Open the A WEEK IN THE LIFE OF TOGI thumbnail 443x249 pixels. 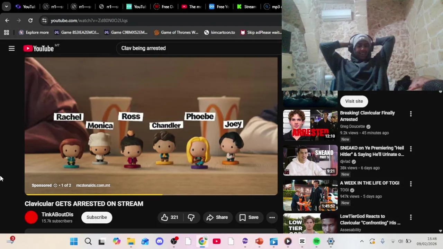[310, 195]
